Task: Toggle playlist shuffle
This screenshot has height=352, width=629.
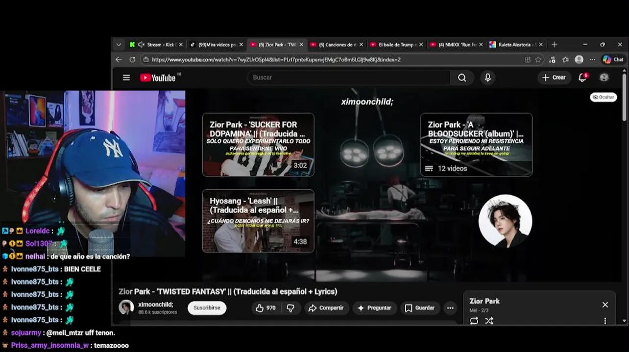Action: pyautogui.click(x=489, y=321)
